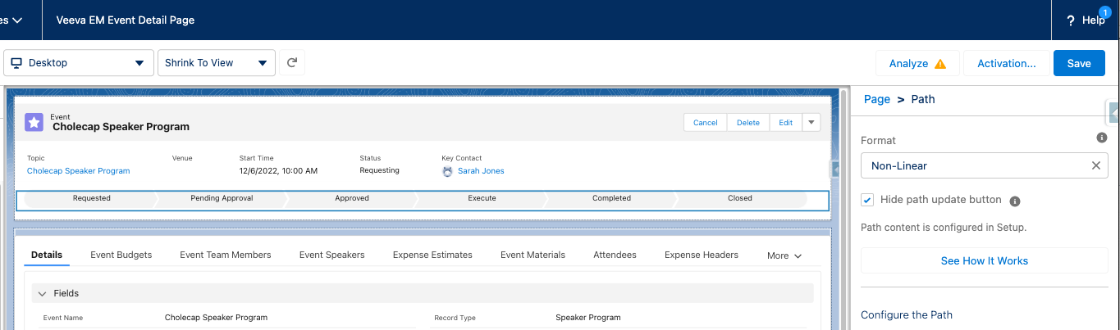The width and height of the screenshot is (1120, 330).
Task: Click the refresh canvas icon
Action: coord(292,63)
